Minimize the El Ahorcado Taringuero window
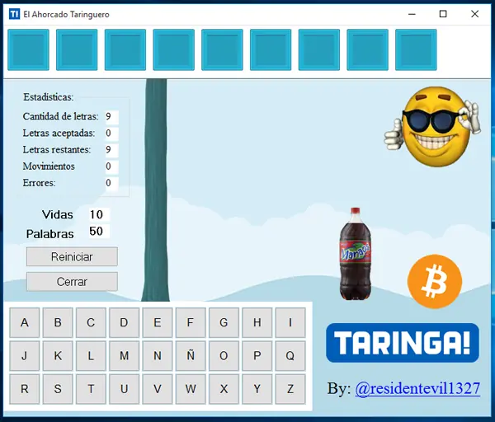495x422 pixels. pos(412,14)
